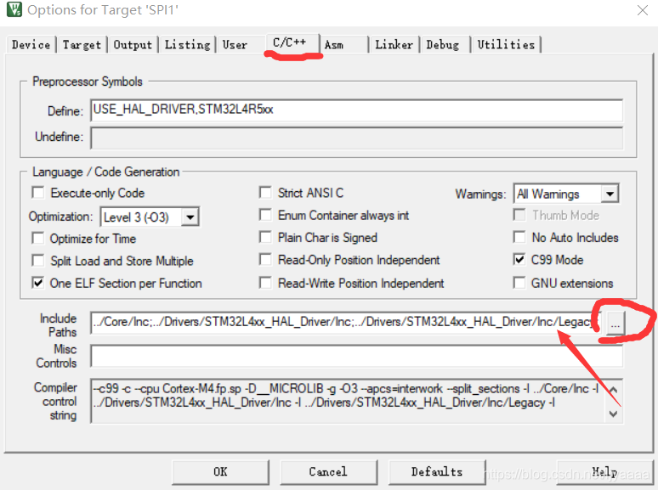Open the Warnings dropdown
The height and width of the screenshot is (490, 658).
(565, 194)
